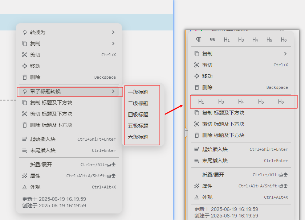Click the 移动 move icon in left menu
This screenshot has height=220, width=305.
click(x=25, y=66)
